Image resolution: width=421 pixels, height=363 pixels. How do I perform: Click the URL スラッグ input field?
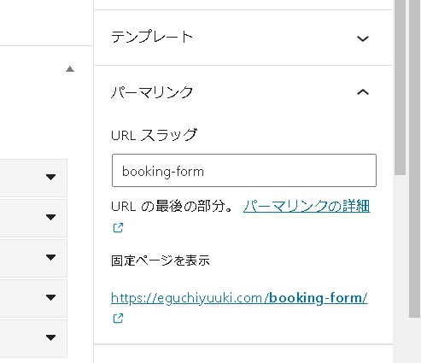(x=244, y=171)
